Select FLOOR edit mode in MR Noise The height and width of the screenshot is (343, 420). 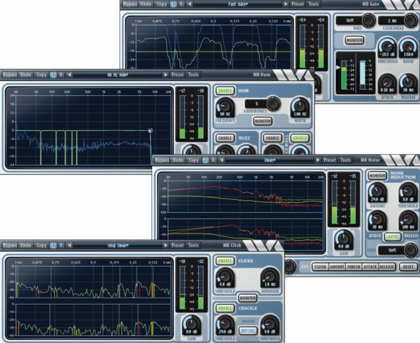[x=320, y=267]
